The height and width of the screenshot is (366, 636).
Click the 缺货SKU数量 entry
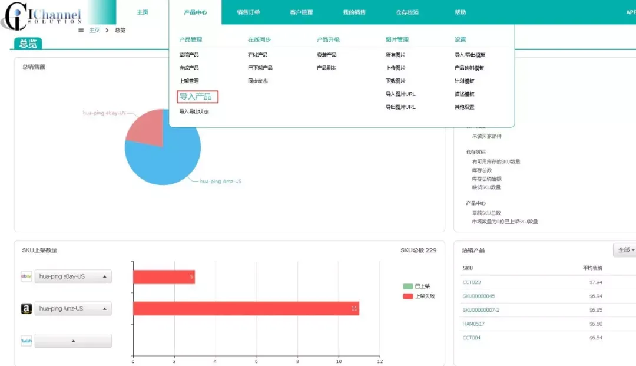(486, 187)
